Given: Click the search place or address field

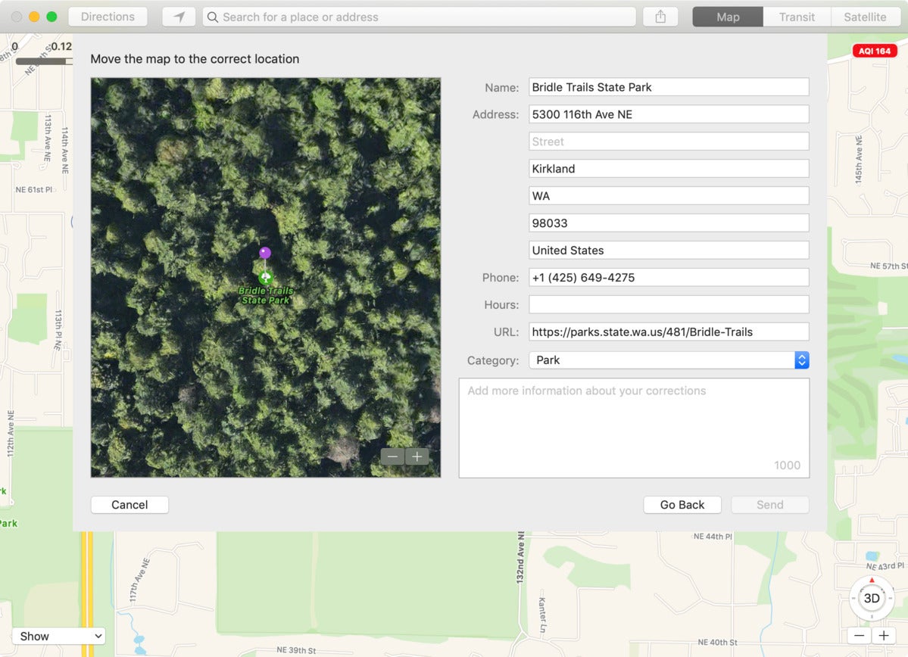Looking at the screenshot, I should click(x=420, y=17).
